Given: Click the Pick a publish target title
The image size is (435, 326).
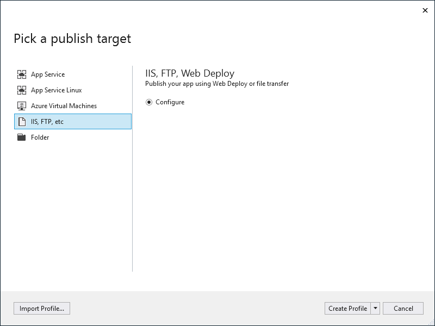Looking at the screenshot, I should tap(72, 39).
